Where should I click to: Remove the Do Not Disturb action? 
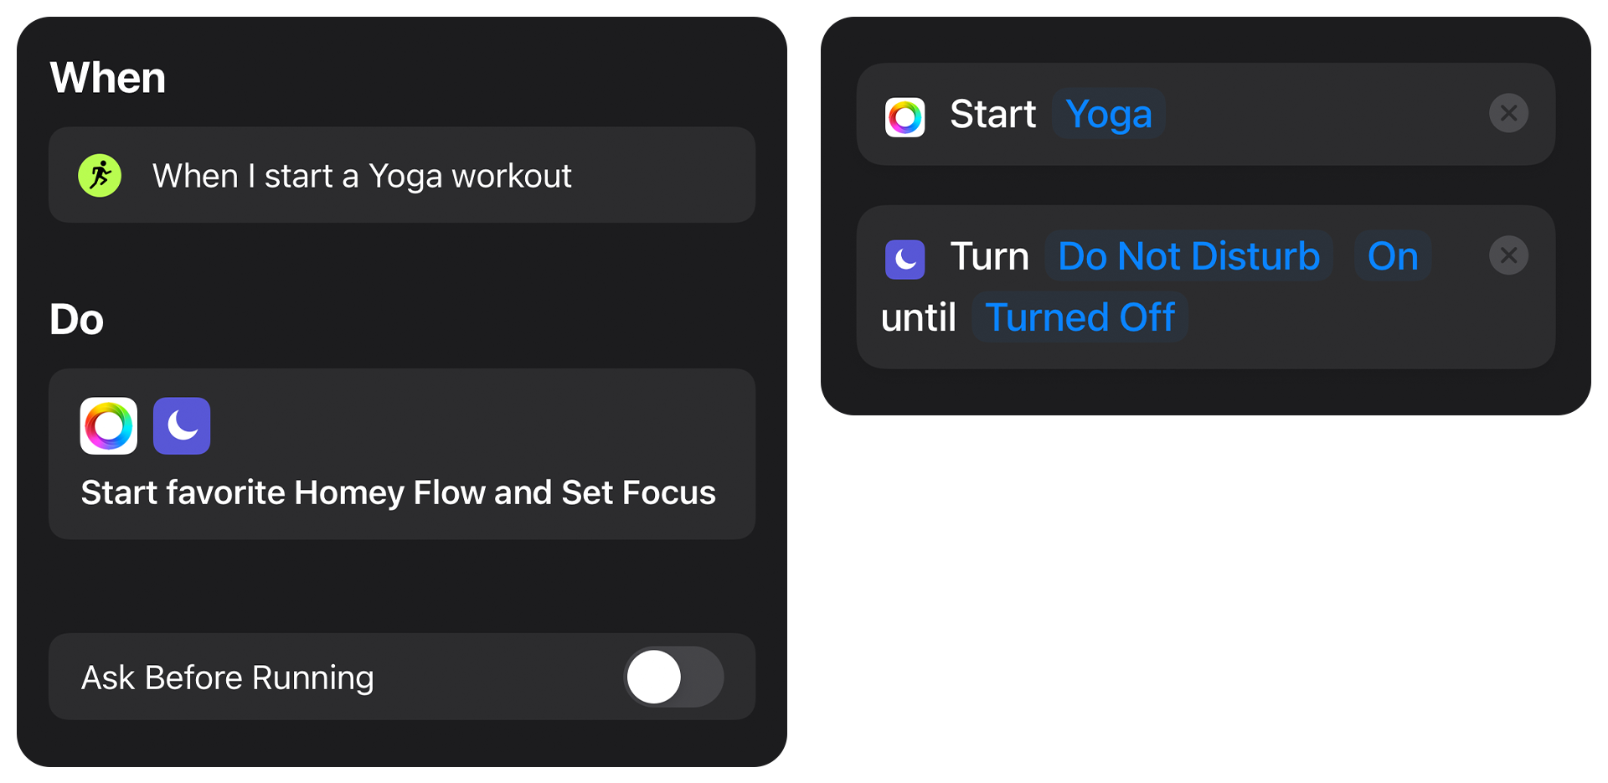pyautogui.click(x=1509, y=255)
